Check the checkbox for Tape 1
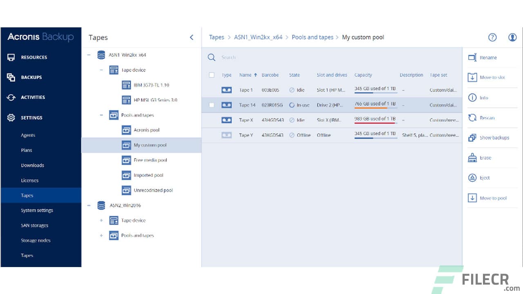Viewport: 523px width, 294px height. 212,90
